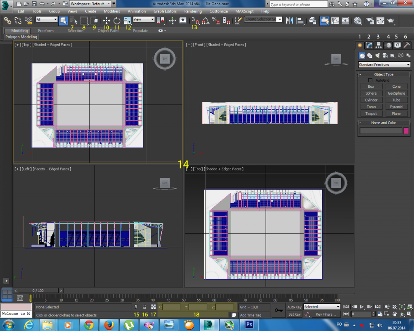The height and width of the screenshot is (331, 414).
Task: Toggle Spinner Snap
Action: click(226, 20)
